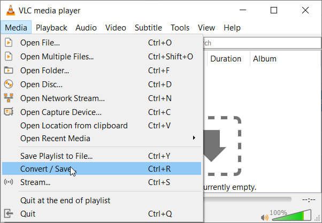The image size is (322, 223).
Task: Mute audio with the speaker icon
Action: pyautogui.click(x=265, y=217)
